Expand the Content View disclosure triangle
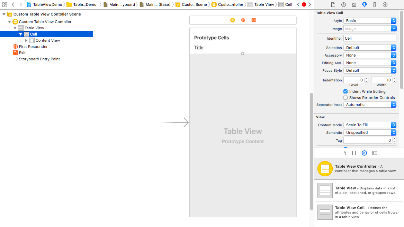This screenshot has height=227, width=404. (x=26, y=40)
